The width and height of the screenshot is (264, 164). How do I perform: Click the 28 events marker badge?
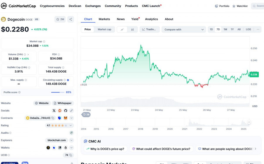(x=86, y=115)
